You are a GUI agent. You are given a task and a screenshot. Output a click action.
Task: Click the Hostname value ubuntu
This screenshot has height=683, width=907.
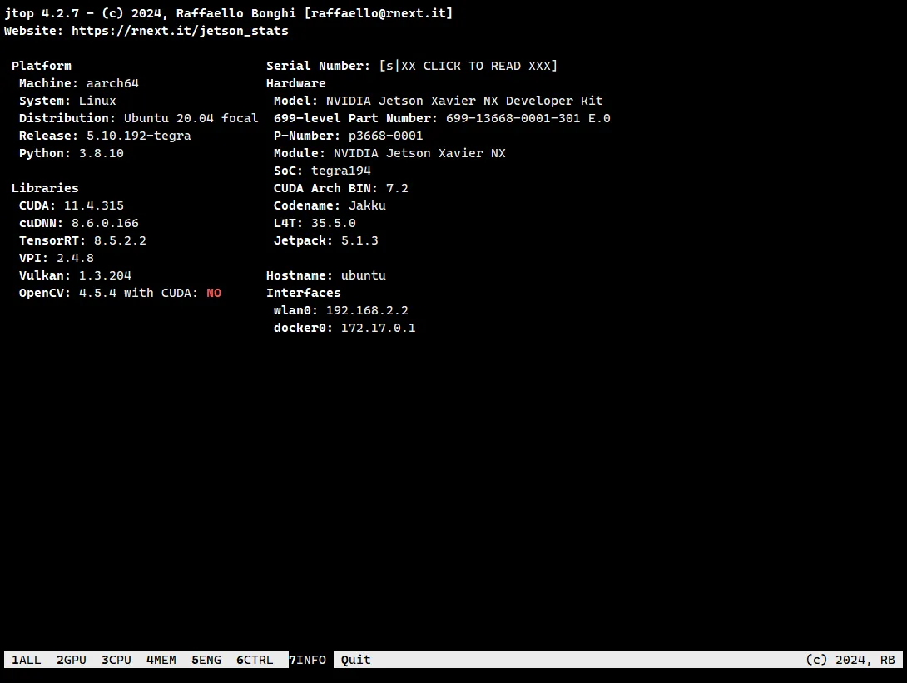click(x=364, y=275)
